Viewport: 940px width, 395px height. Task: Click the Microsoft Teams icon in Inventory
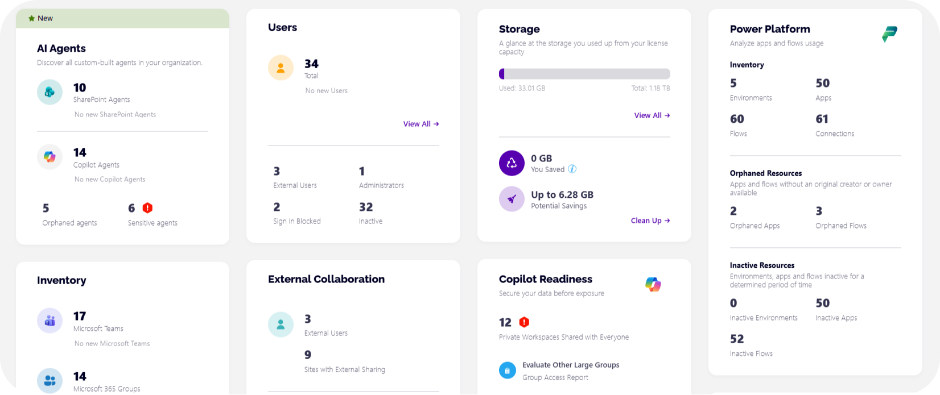click(x=50, y=321)
